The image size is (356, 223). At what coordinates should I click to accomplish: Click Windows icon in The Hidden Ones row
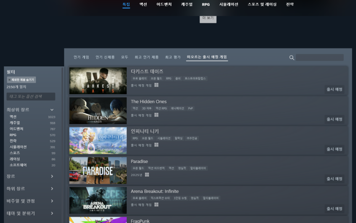point(157,115)
